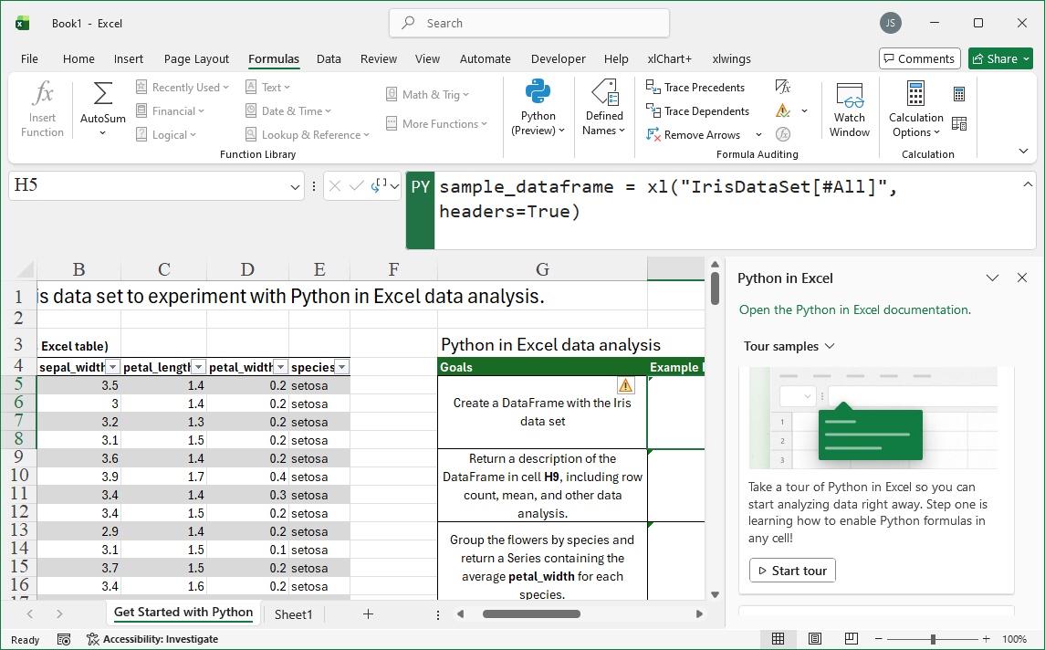Click the zoom slider handle

point(933,639)
